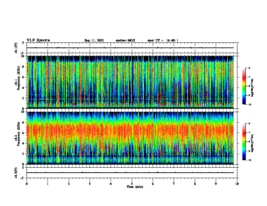Screen dimensions: 267x206
Task: Click time axis tick label "4"
Action: [x=111, y=184]
